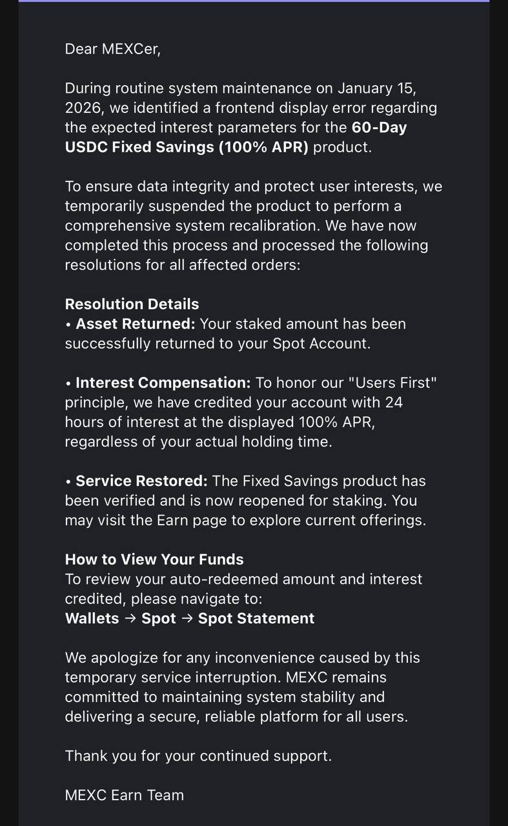Click the purple accent bar at the top
Image resolution: width=508 pixels, height=826 pixels.
(x=254, y=1)
